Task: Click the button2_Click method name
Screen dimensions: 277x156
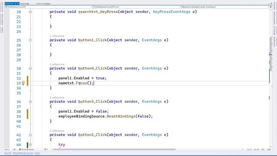Action: tap(92, 135)
